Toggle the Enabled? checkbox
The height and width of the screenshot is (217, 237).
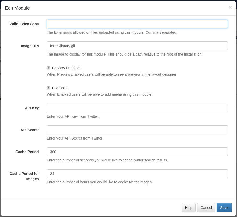point(48,88)
